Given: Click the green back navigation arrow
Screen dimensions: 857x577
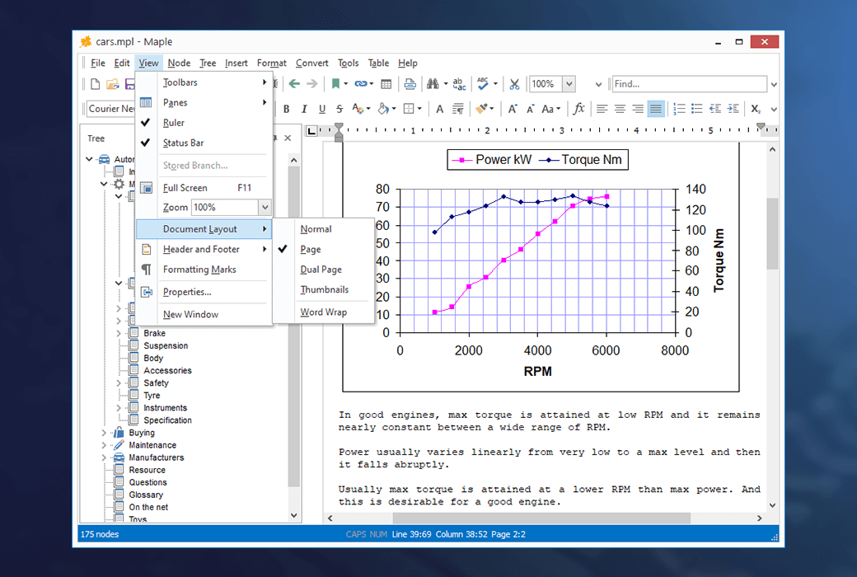Looking at the screenshot, I should (294, 84).
